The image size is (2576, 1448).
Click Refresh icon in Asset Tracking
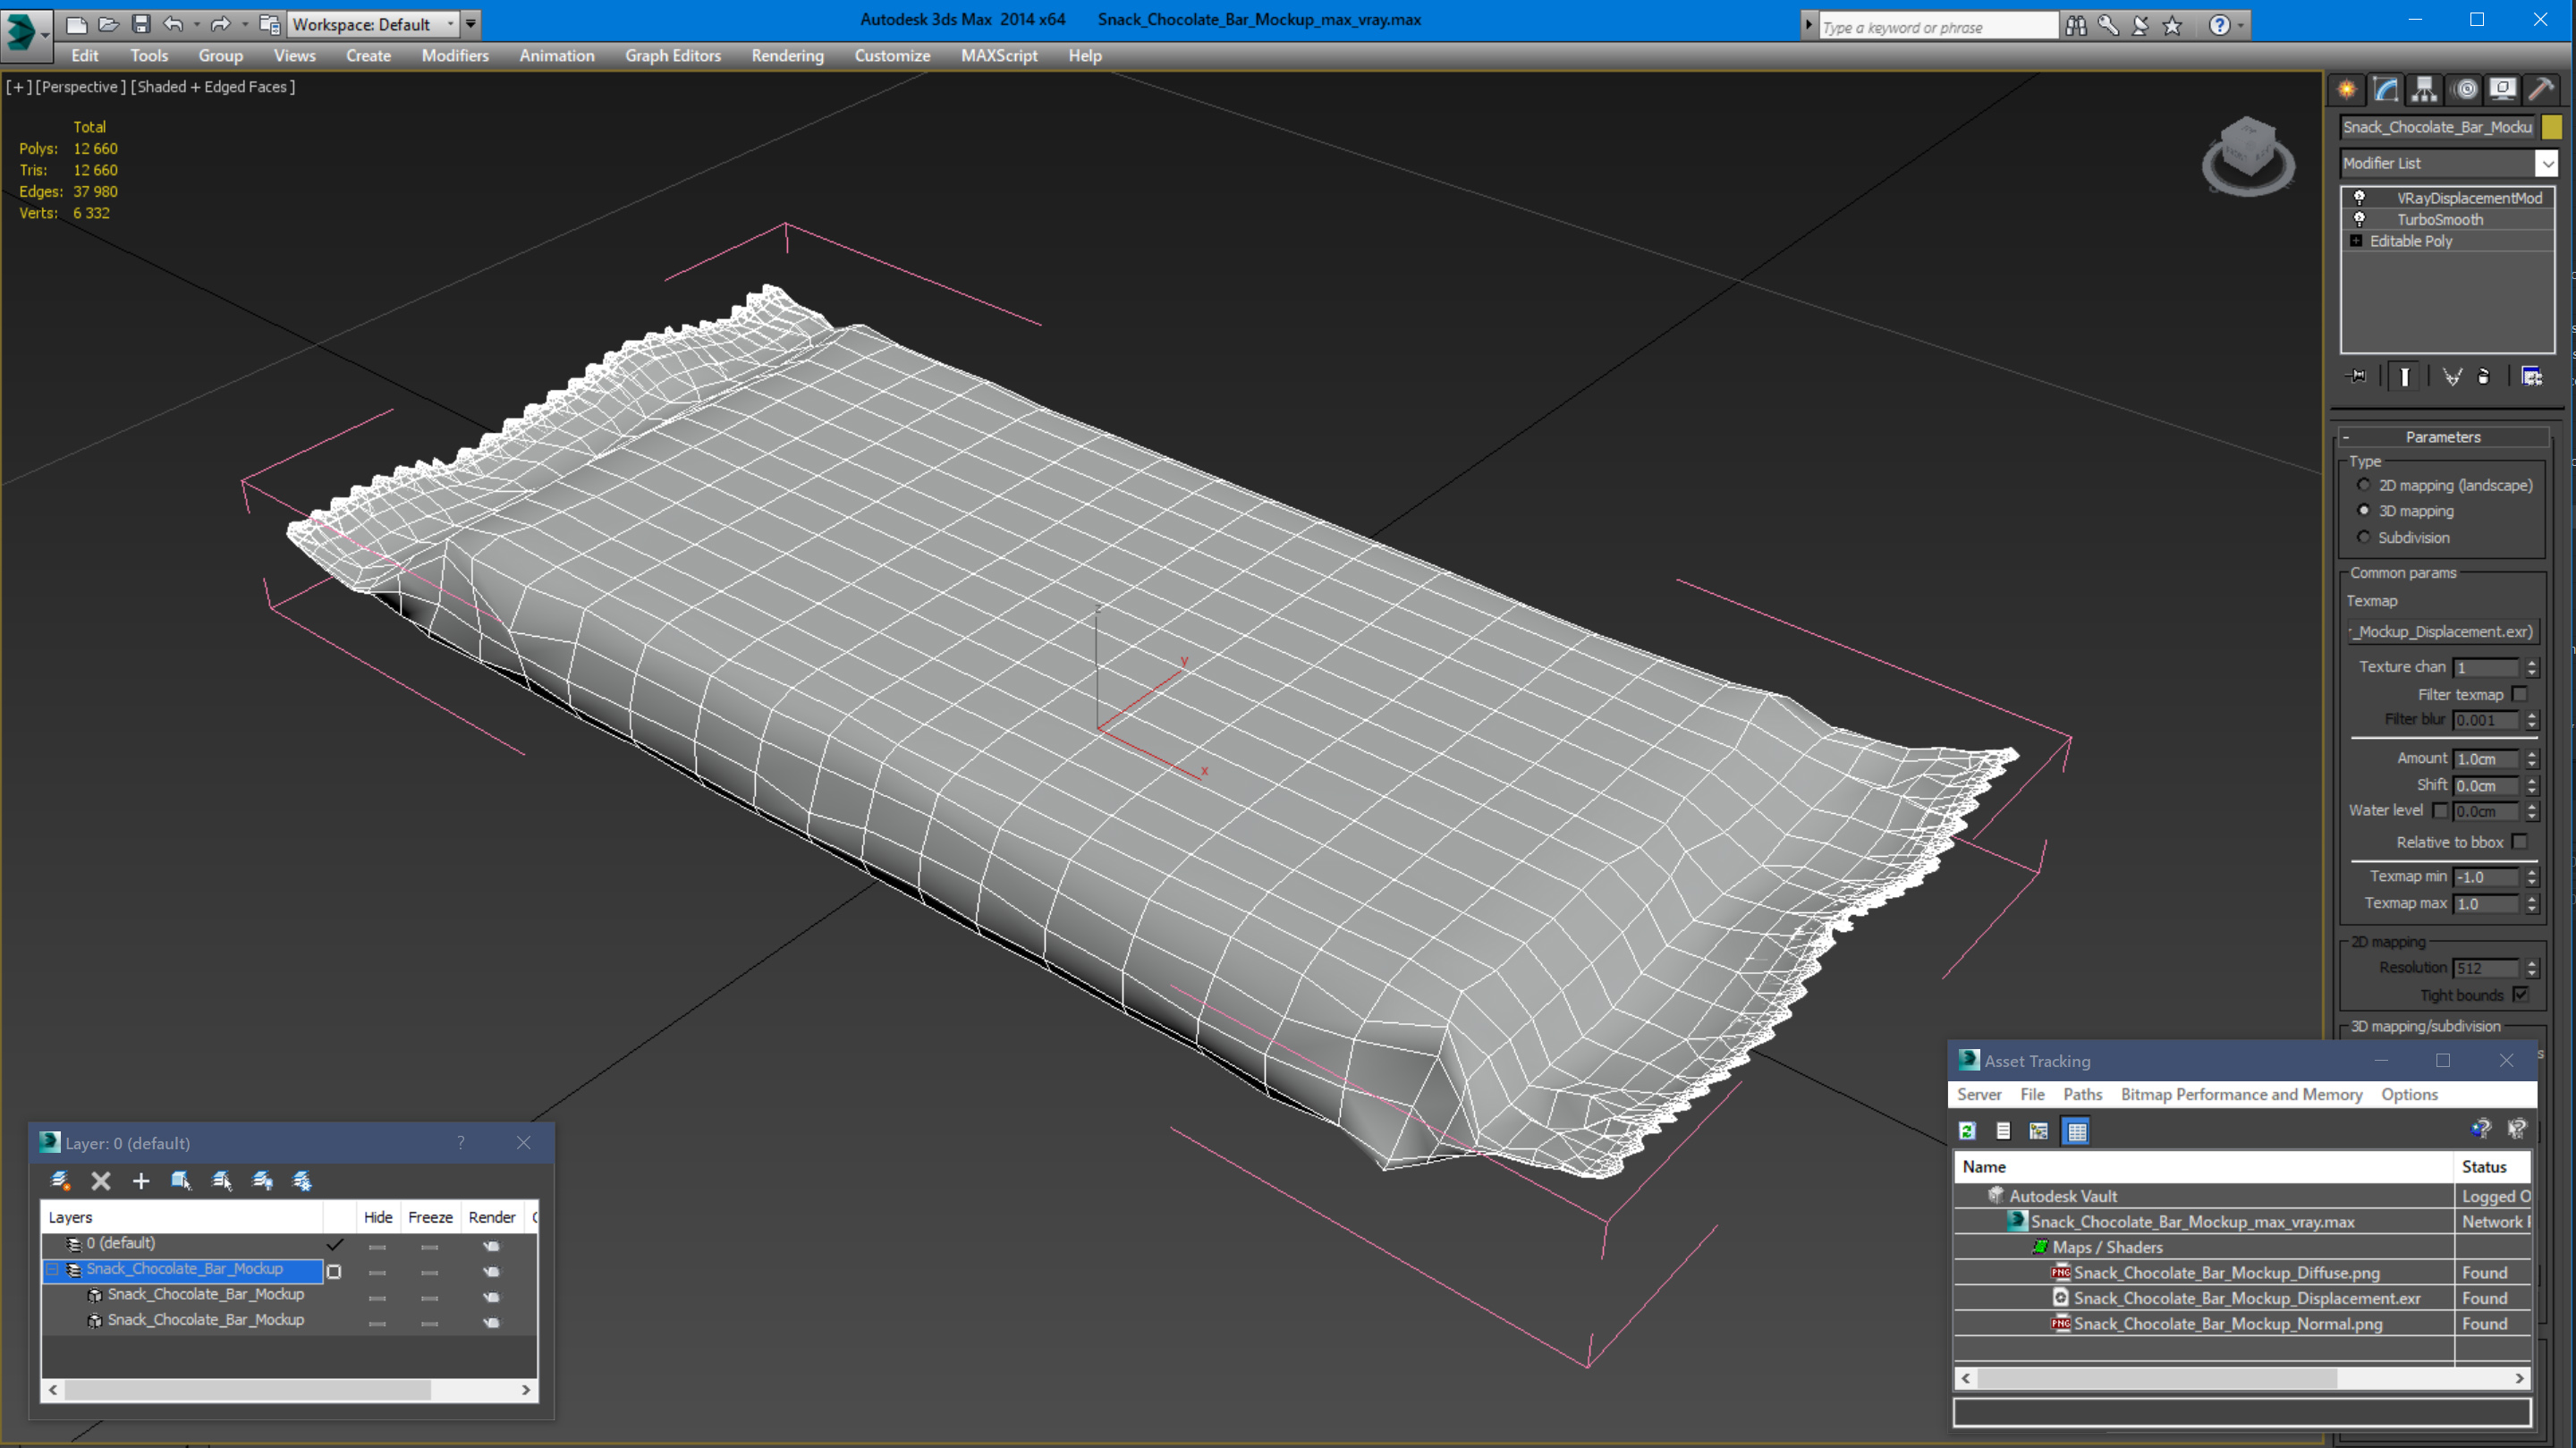[1967, 1131]
